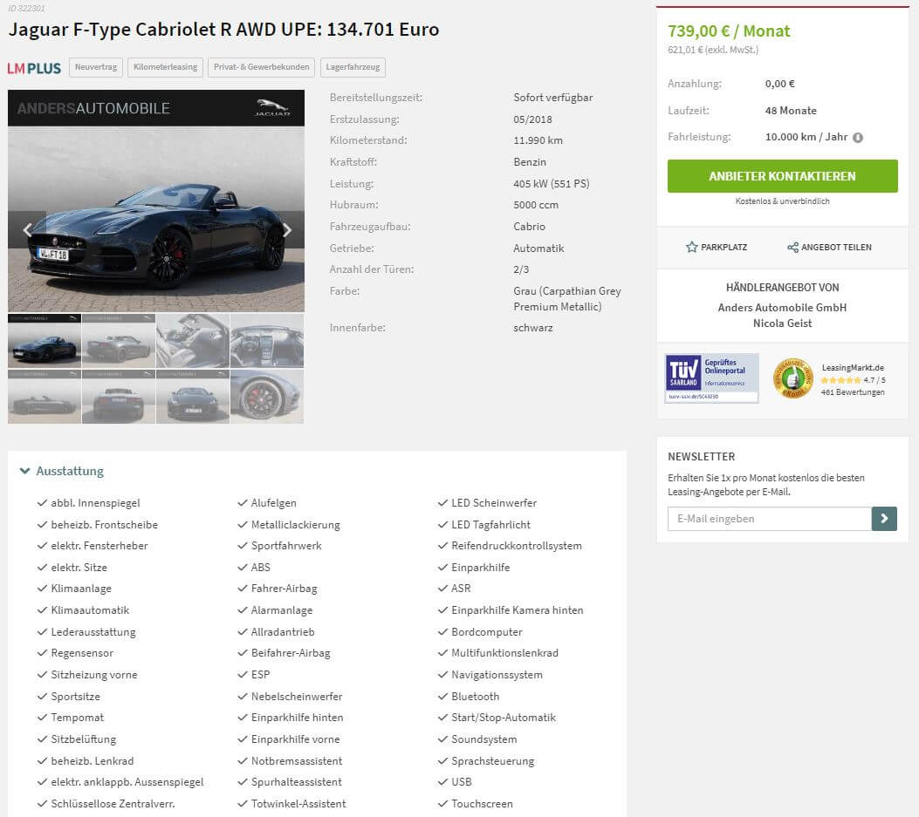Viewport: 919px width, 817px height.
Task: Click the Parkplatz star icon
Action: coord(691,247)
